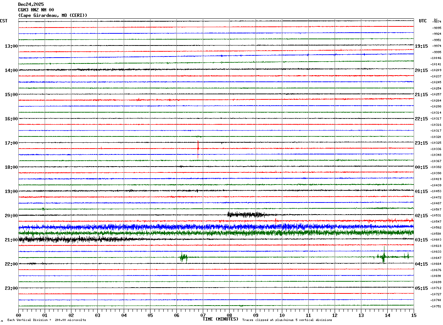Click the Dec24,2025 date header
Screen dimensions: 443x325
31,4
